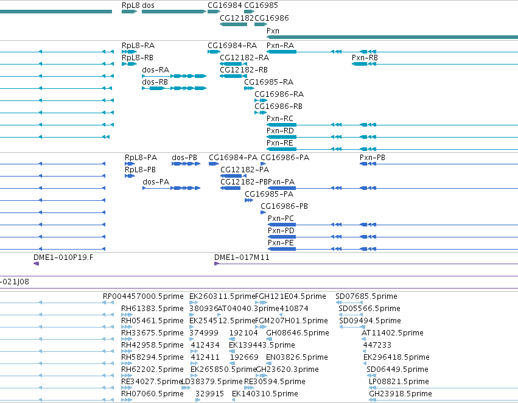Click EST EK296418.5prime label
This screenshot has height=403, width=518.
coord(396,357)
